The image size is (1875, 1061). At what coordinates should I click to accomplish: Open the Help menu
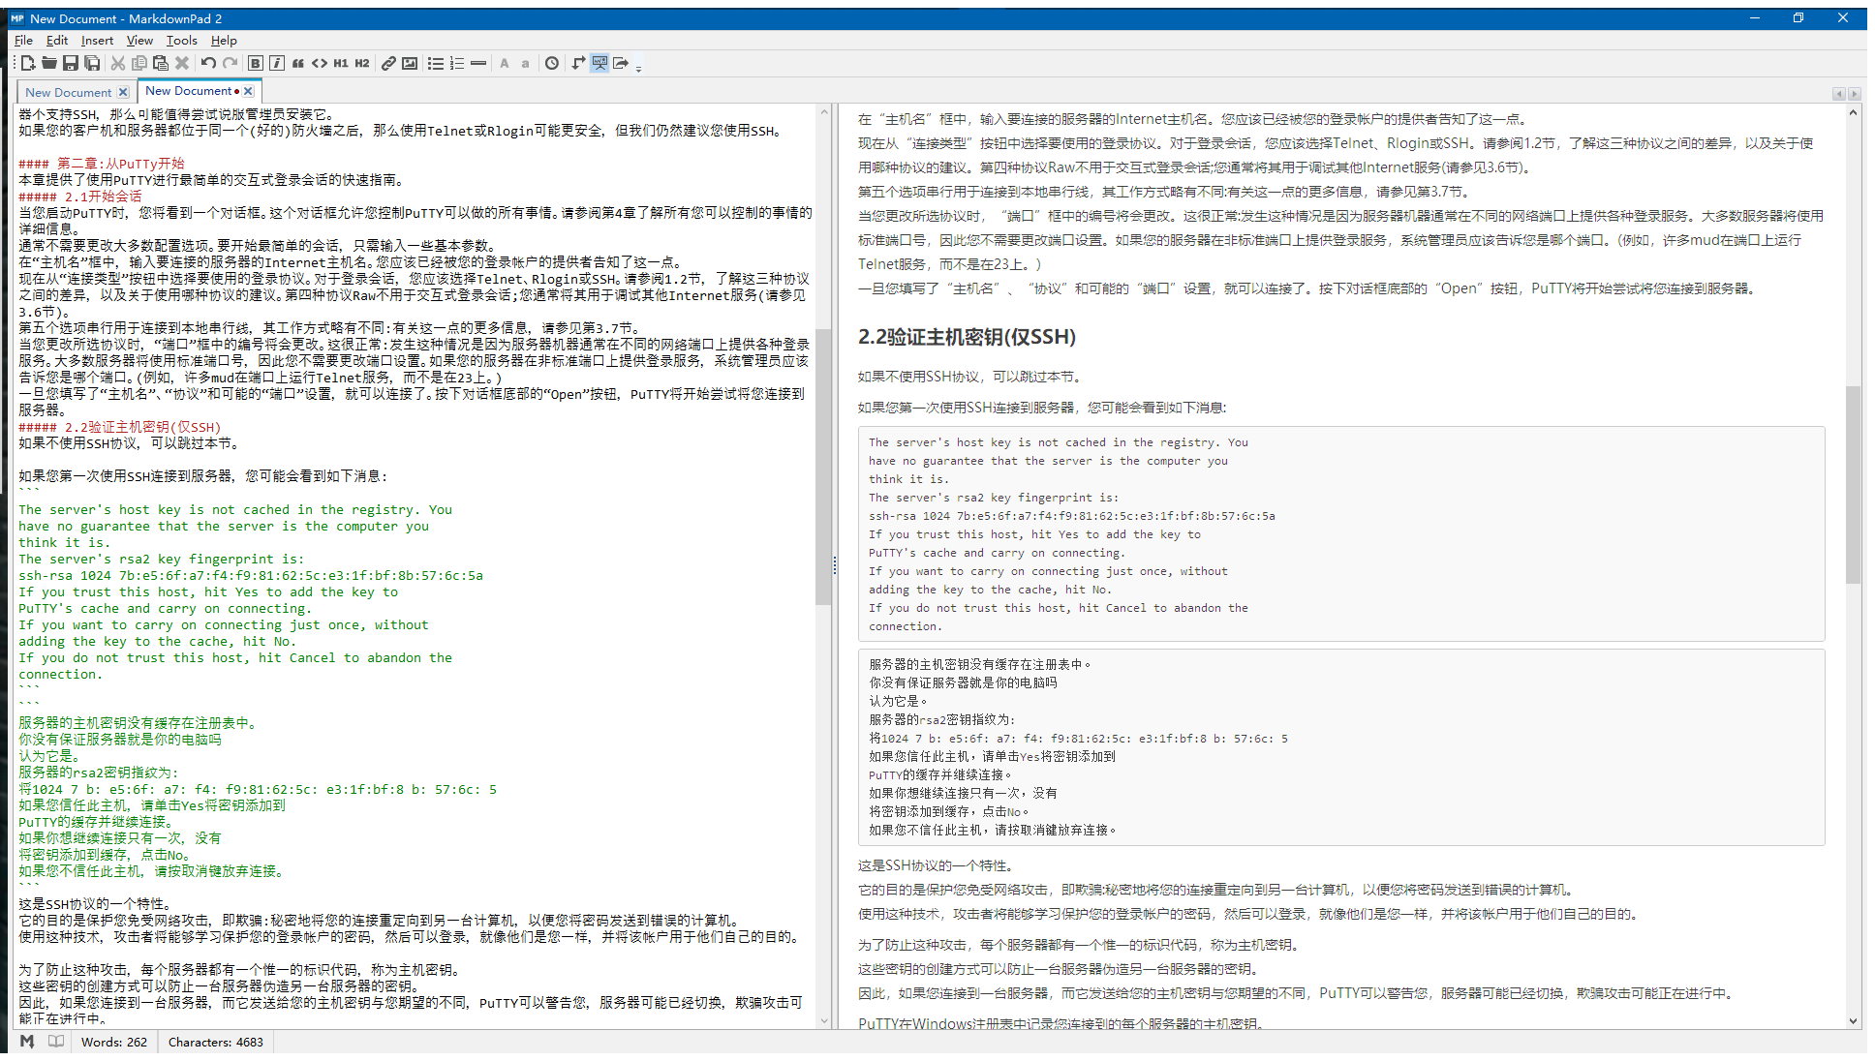pyautogui.click(x=224, y=41)
